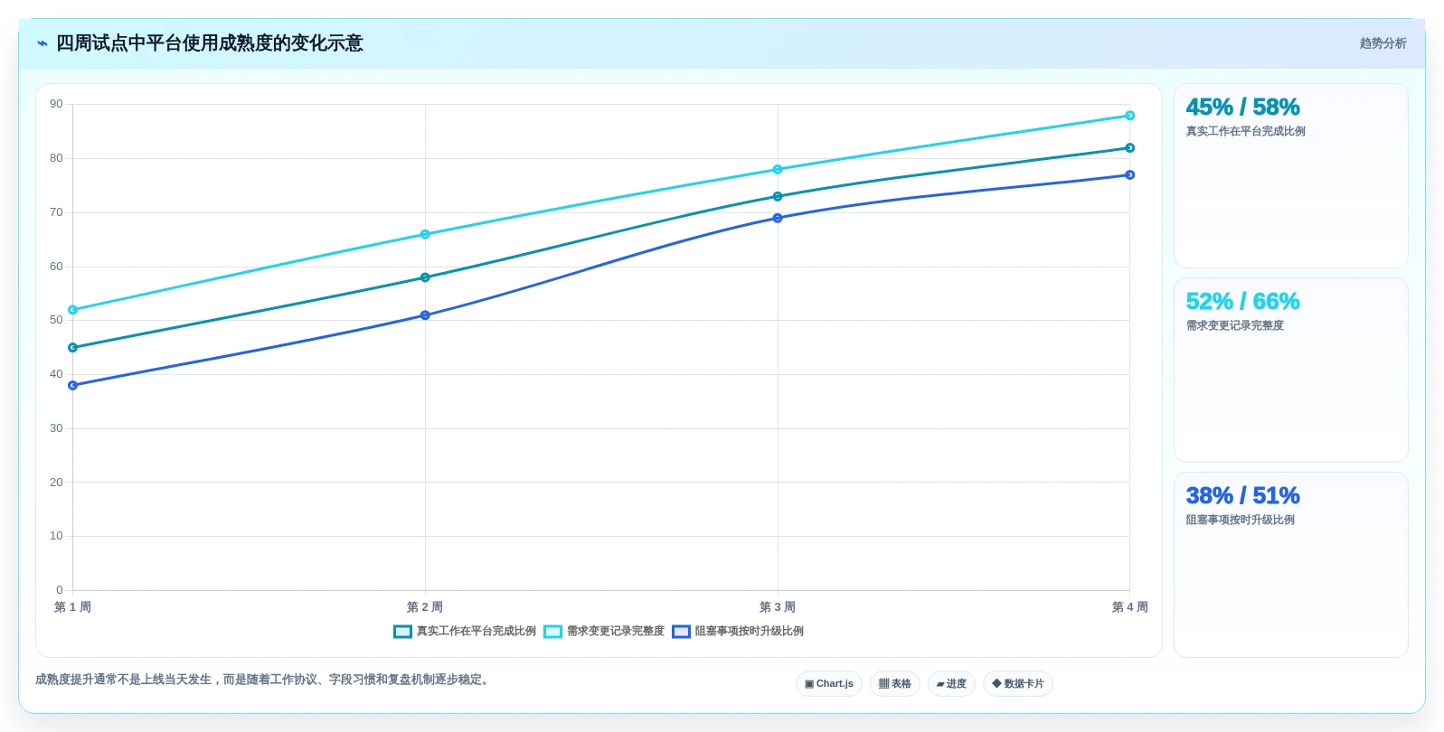This screenshot has height=732, width=1444.
Task: Click the teal legend color box
Action: (402, 632)
